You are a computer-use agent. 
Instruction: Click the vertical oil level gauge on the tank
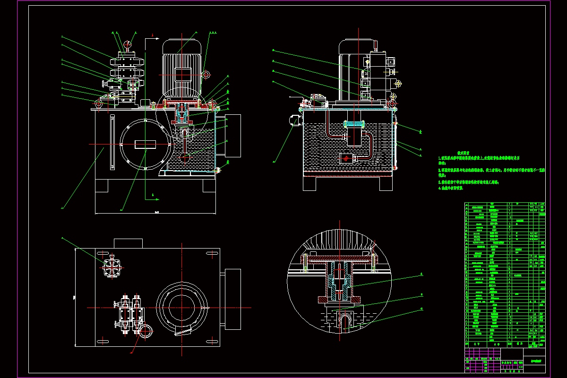(112, 142)
